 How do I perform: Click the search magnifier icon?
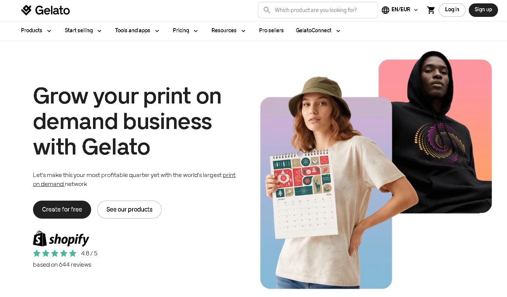tap(267, 10)
